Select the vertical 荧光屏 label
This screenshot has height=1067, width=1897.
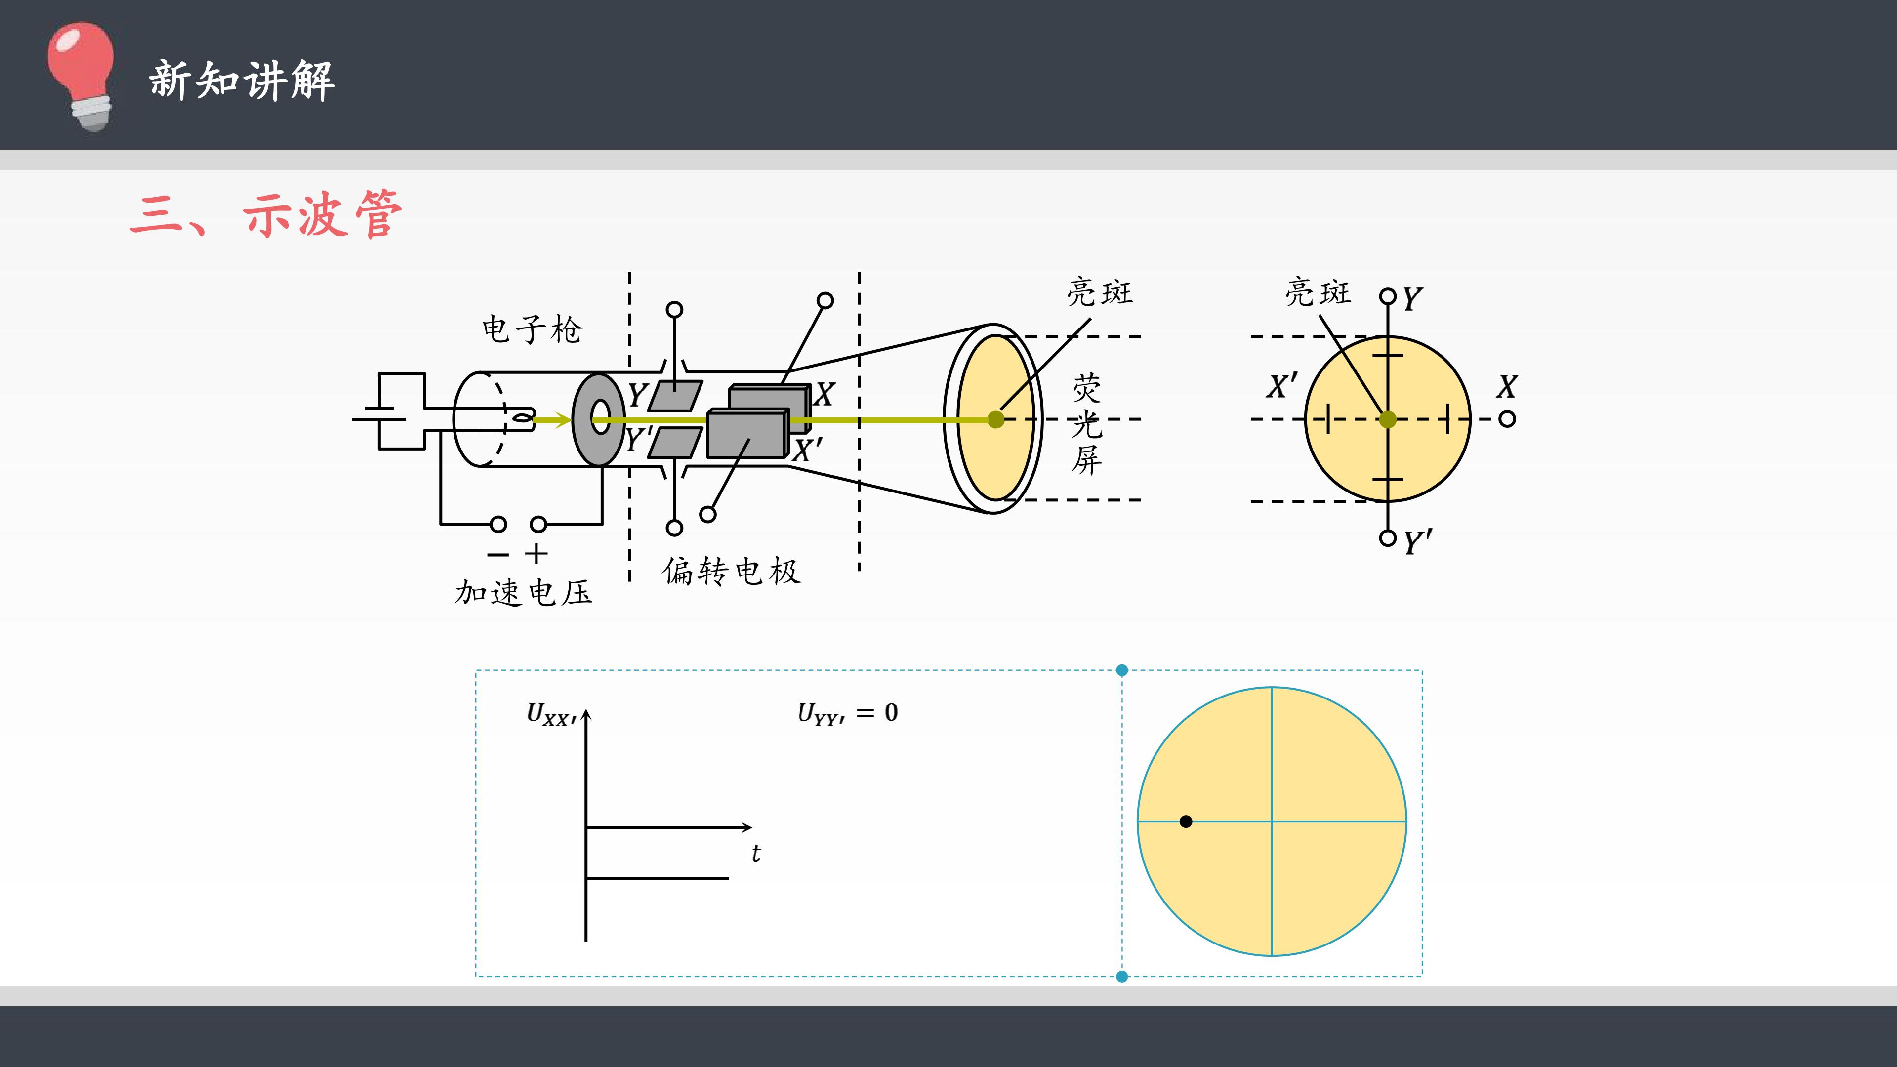point(1087,424)
